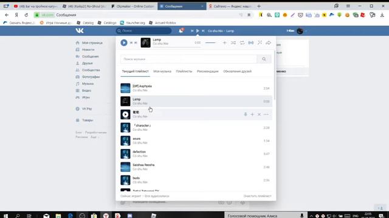Open header player title Co shu Nie – Lamp
The height and width of the screenshot is (218, 389).
tap(221, 31)
